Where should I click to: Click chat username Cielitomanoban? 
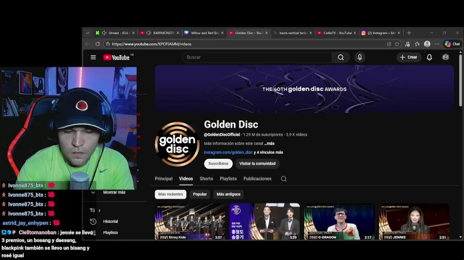pos(38,233)
